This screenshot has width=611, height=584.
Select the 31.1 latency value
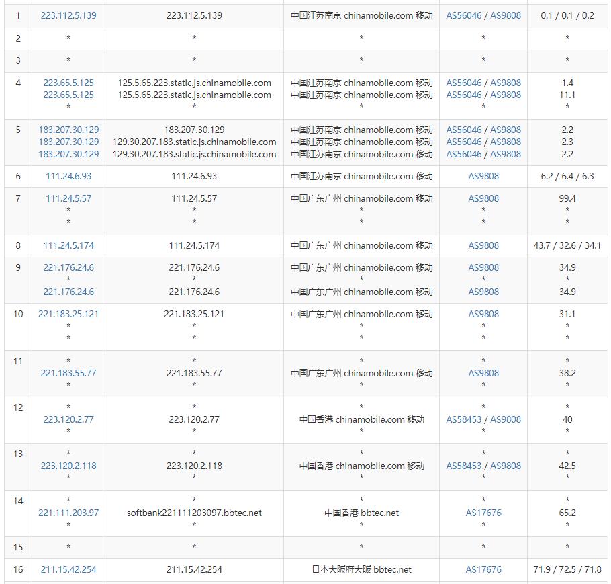coord(567,314)
